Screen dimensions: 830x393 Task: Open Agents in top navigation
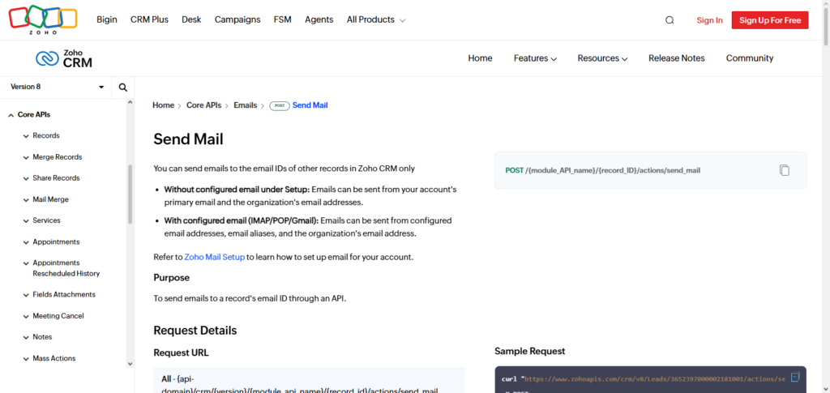319,19
